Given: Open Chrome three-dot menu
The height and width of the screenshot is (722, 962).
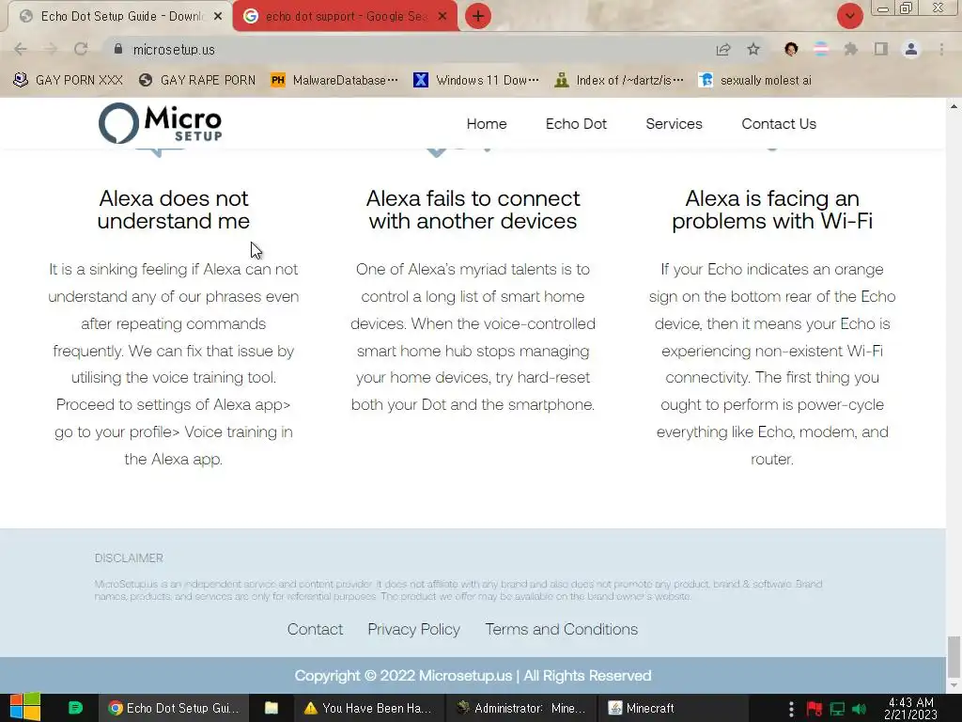Looking at the screenshot, I should click(x=941, y=49).
